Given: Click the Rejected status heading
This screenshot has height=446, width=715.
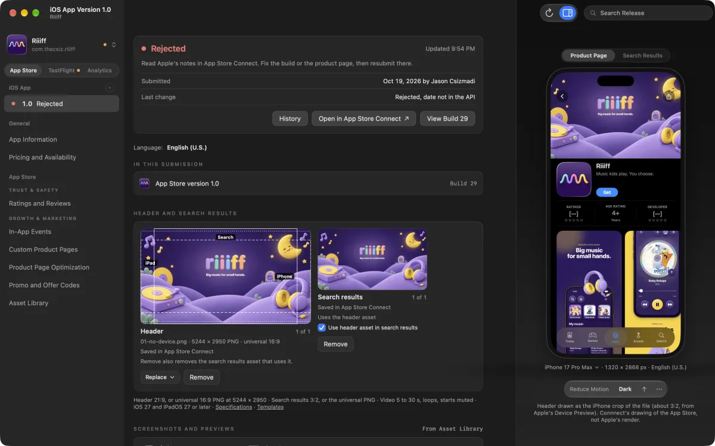Looking at the screenshot, I should click(168, 49).
